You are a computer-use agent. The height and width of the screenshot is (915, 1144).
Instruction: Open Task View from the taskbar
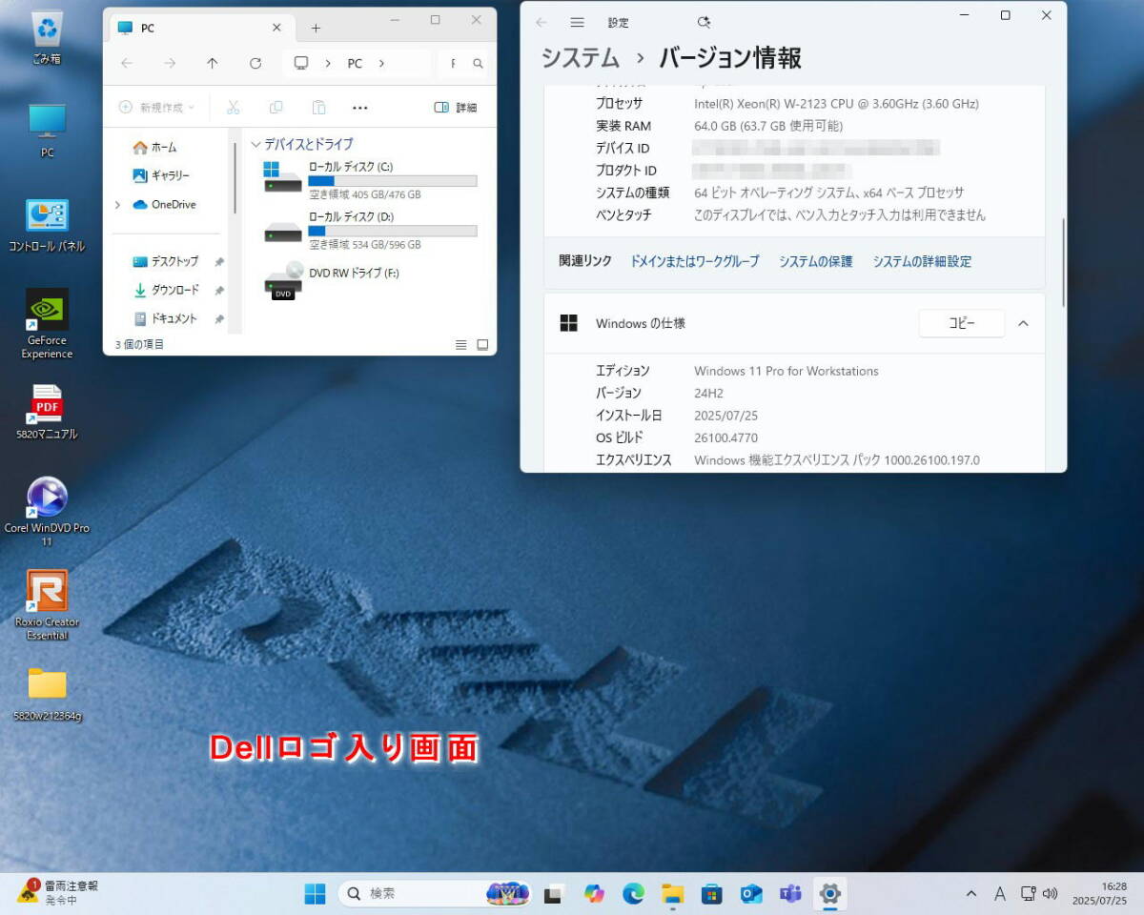[x=553, y=893]
